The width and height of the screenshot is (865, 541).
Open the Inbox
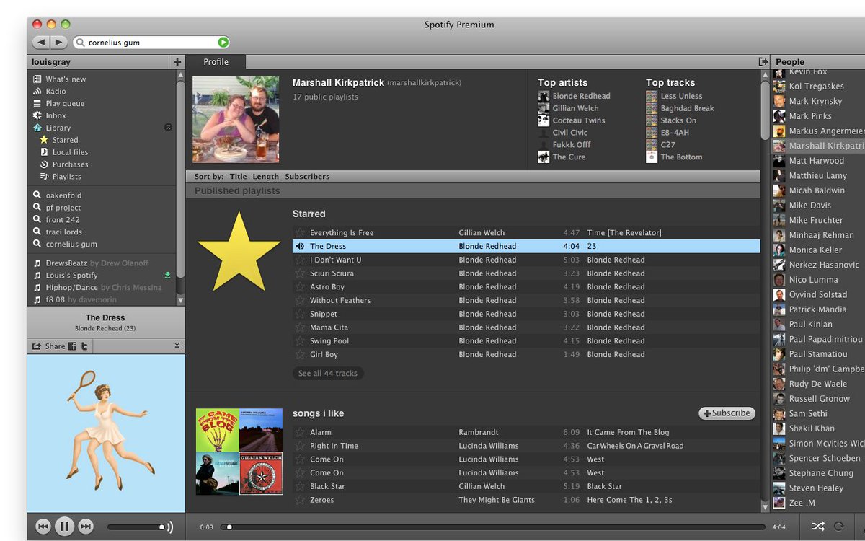click(x=56, y=116)
